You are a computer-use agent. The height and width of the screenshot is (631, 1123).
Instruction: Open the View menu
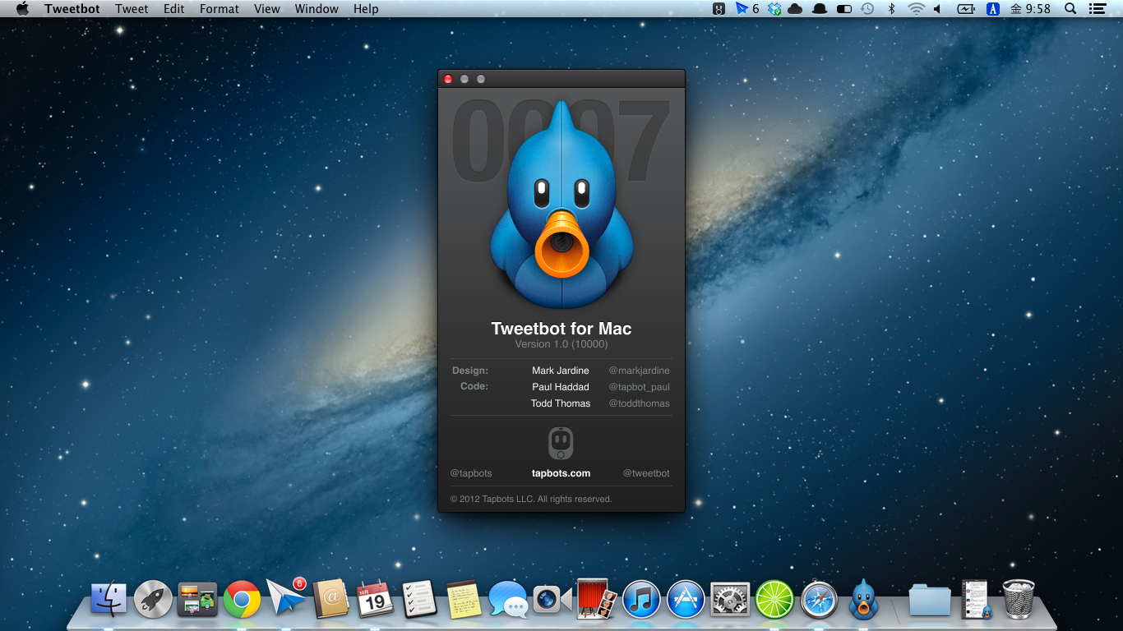267,9
